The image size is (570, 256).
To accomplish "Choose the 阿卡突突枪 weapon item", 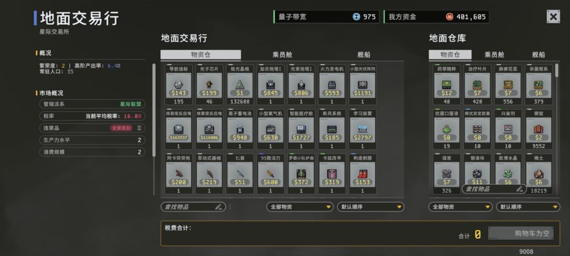I will click(x=178, y=174).
